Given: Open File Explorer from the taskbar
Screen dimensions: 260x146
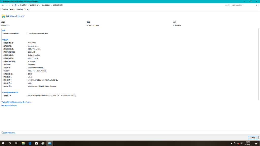Looking at the screenshot, I should 23,143.
